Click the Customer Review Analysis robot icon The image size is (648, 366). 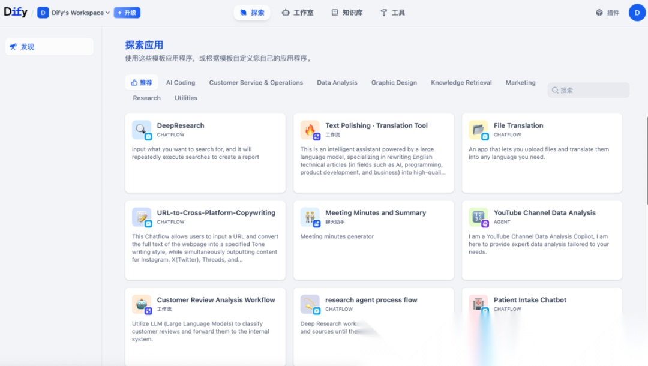[142, 304]
